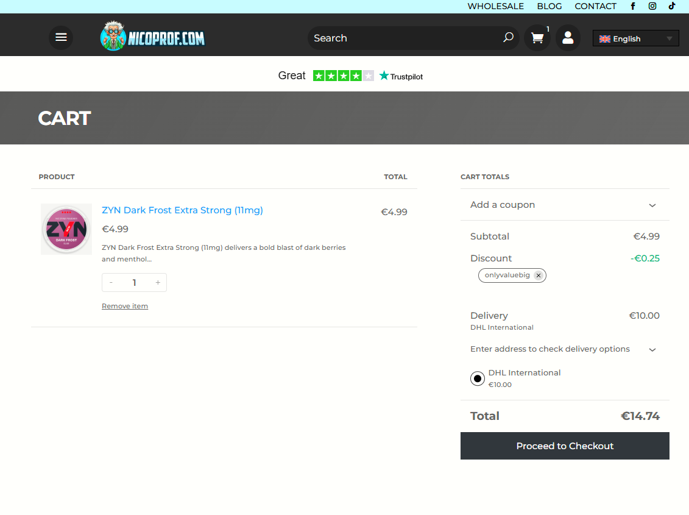This screenshot has width=689, height=515.
Task: Click the discount value -€0.25
Action: click(x=645, y=258)
